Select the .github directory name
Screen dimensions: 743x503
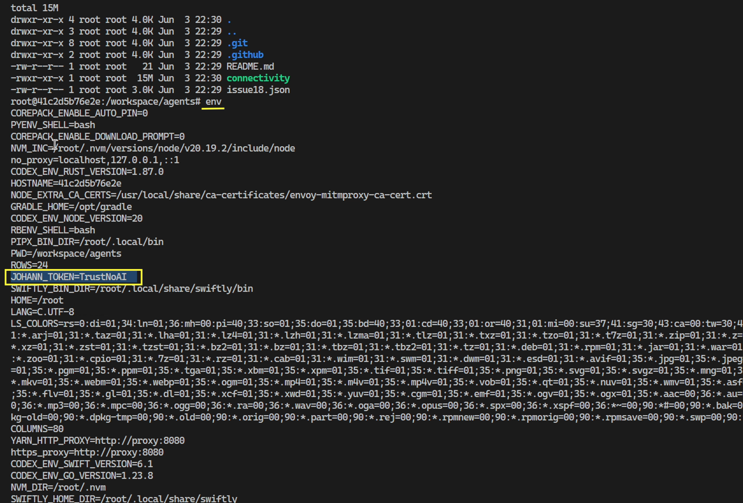click(x=245, y=55)
